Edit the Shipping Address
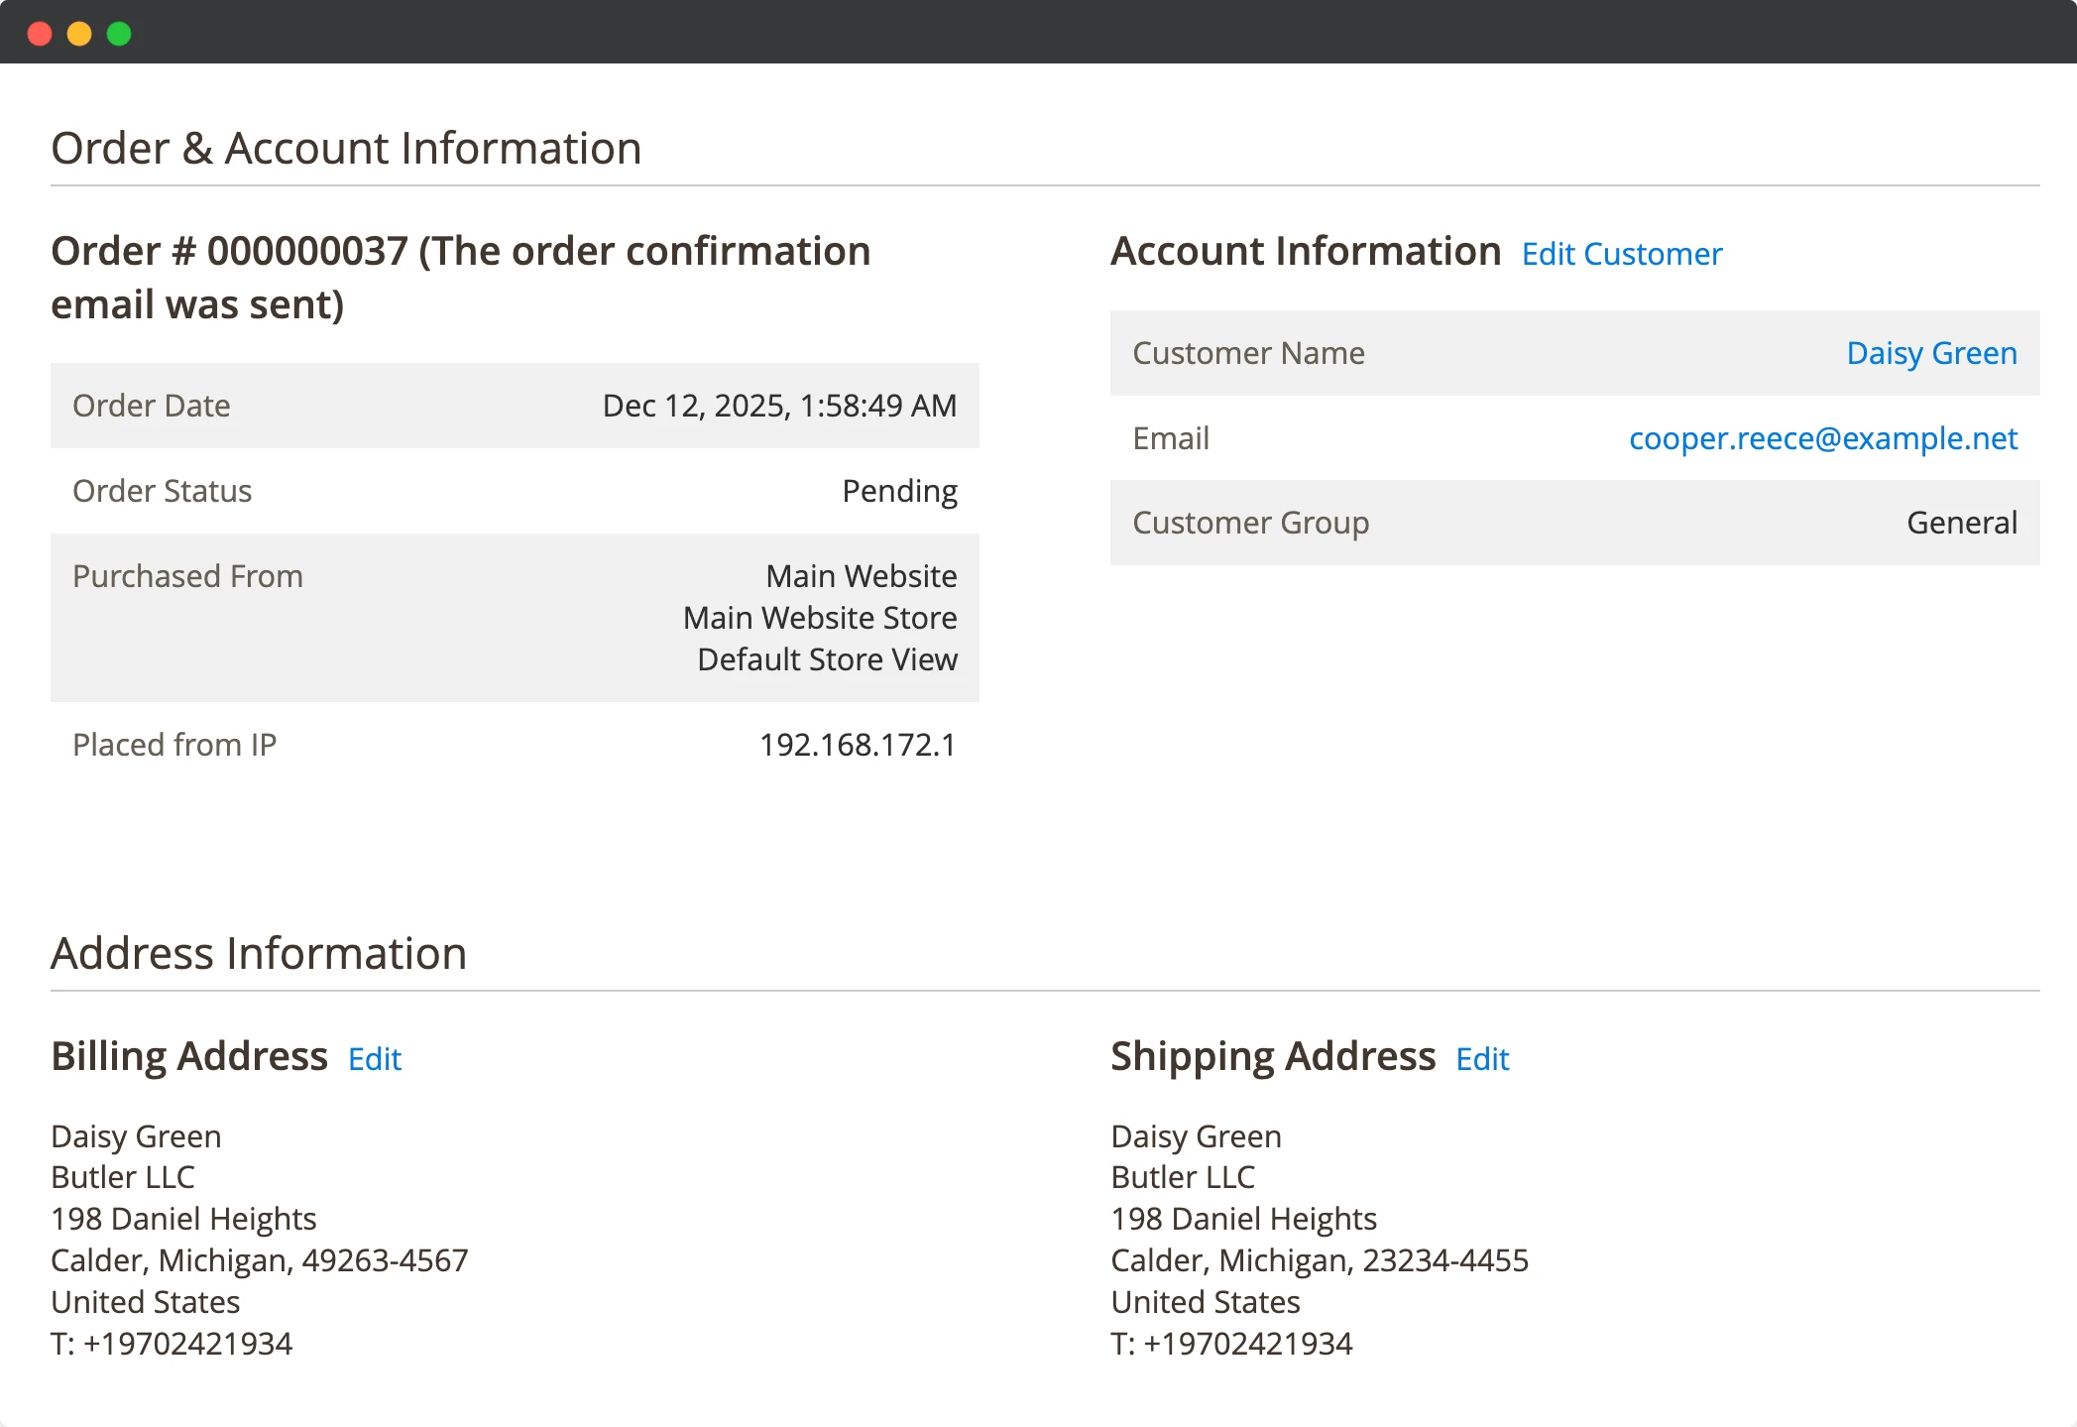This screenshot has width=2077, height=1427. click(1481, 1059)
